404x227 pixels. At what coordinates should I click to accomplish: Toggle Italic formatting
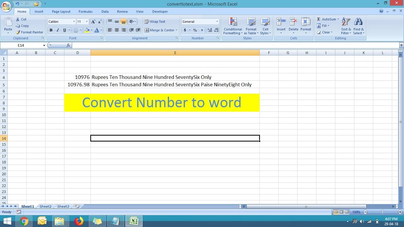coord(58,30)
